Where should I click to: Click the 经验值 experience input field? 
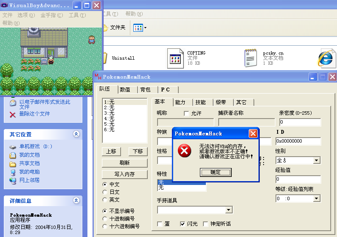(298, 179)
